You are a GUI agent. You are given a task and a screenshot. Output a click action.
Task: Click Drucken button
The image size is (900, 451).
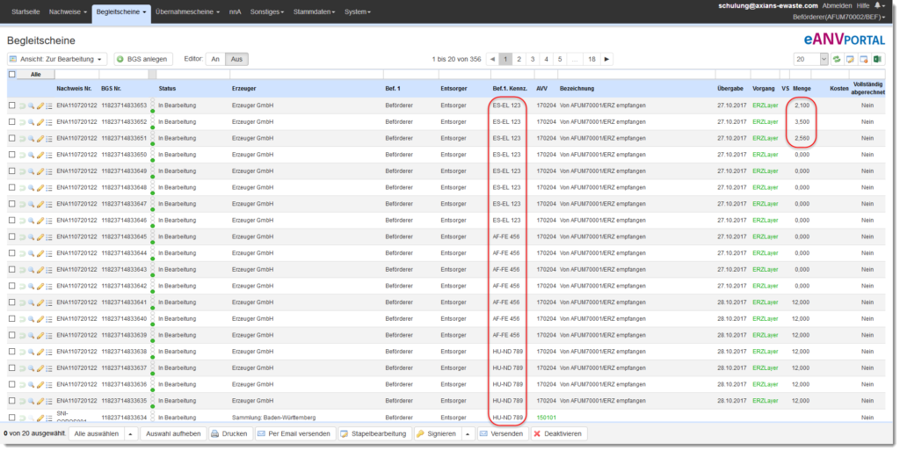[x=229, y=433]
